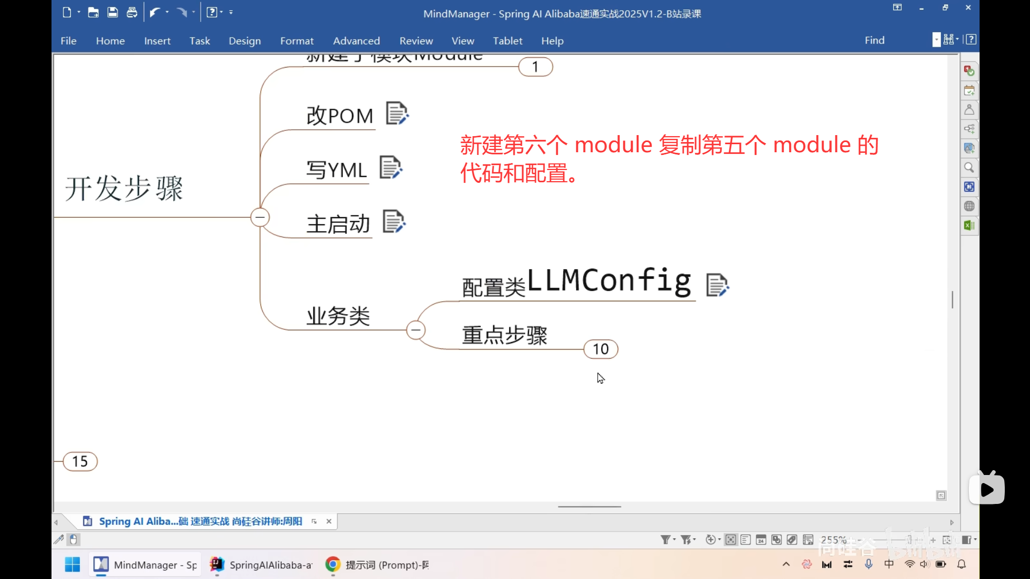Save the map using the Save icon
Viewport: 1030px width, 579px height.
click(x=113, y=12)
